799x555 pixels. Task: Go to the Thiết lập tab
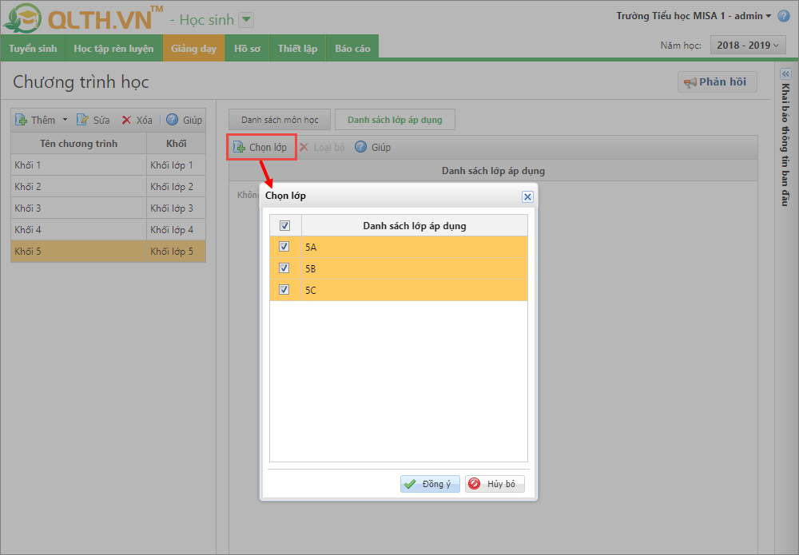click(297, 49)
